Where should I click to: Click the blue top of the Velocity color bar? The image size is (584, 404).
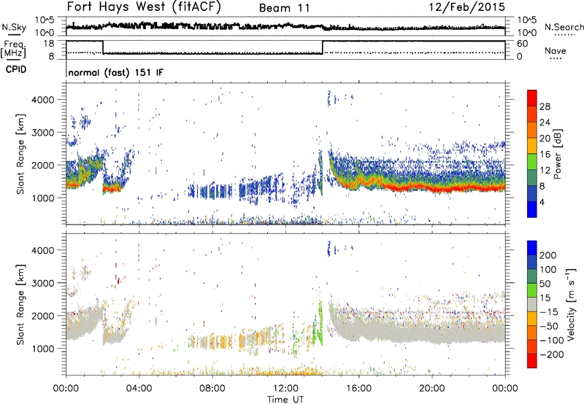[x=532, y=247]
